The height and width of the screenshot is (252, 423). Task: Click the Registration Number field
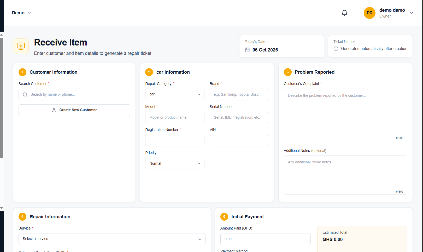[x=175, y=140]
